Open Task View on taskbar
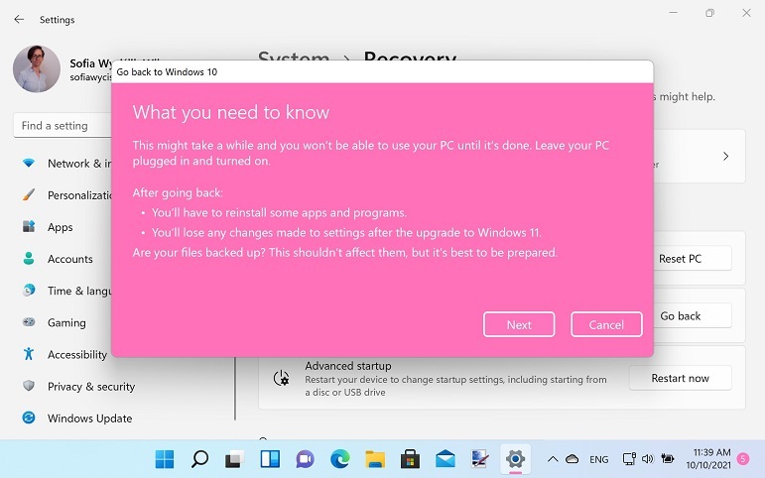765x478 pixels. [x=235, y=459]
